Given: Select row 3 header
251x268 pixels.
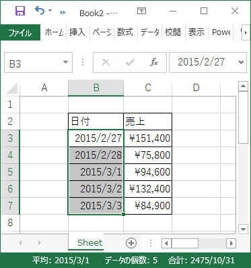Looking at the screenshot, I should point(10,138).
